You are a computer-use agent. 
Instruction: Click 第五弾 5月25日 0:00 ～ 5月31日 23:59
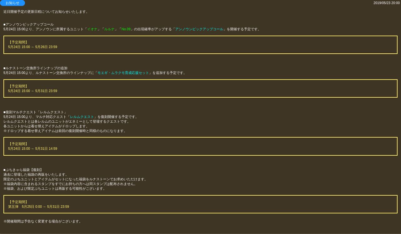pos(38,207)
